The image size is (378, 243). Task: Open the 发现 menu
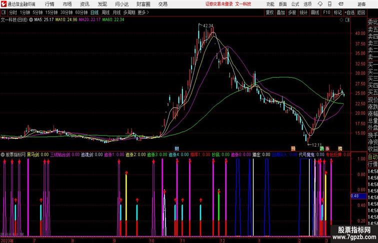coord(102,4)
